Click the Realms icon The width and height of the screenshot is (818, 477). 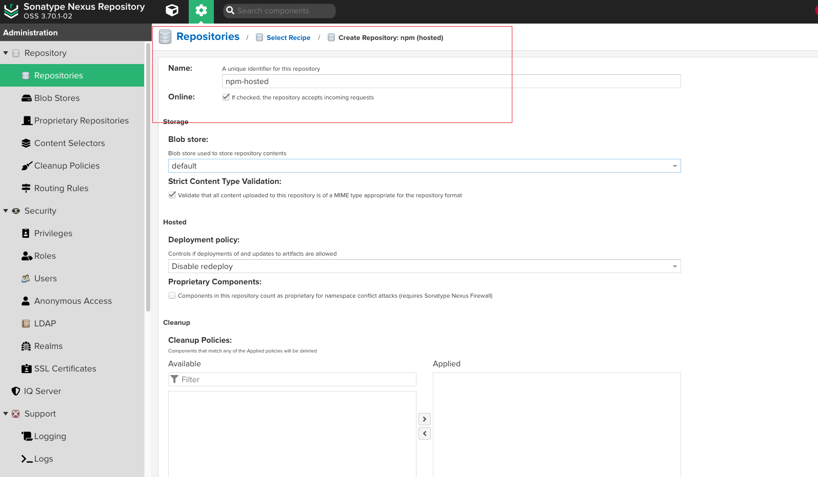(26, 346)
